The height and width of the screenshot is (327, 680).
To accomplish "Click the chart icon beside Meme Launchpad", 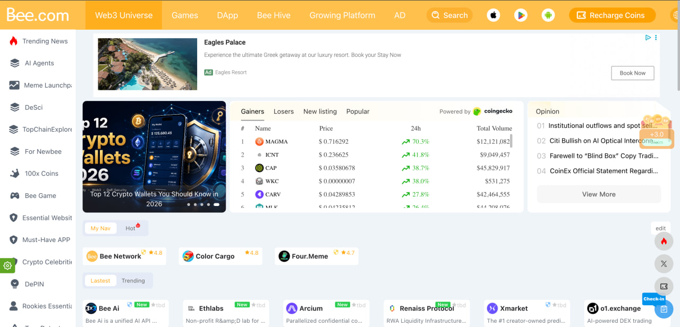I will pos(14,85).
